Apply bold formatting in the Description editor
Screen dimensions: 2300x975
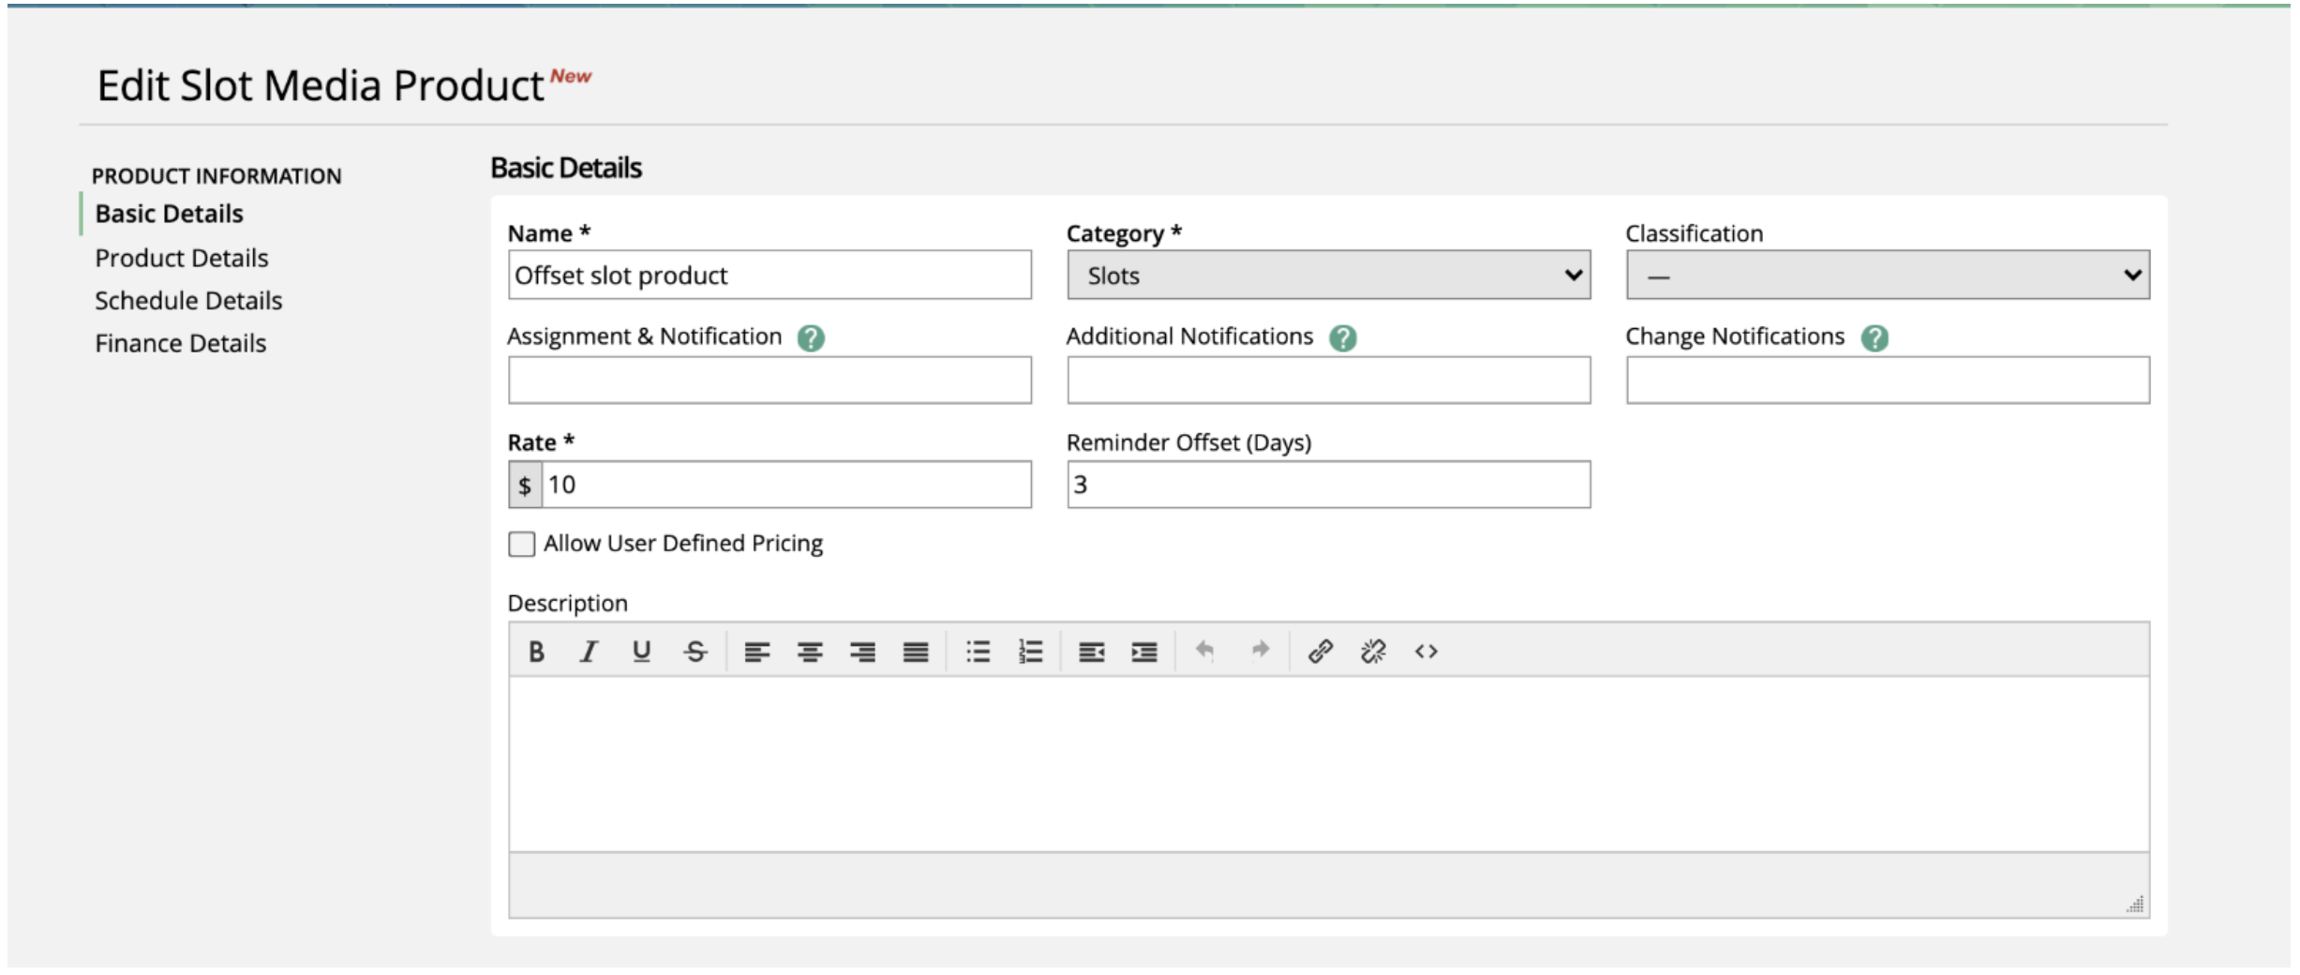tap(536, 652)
